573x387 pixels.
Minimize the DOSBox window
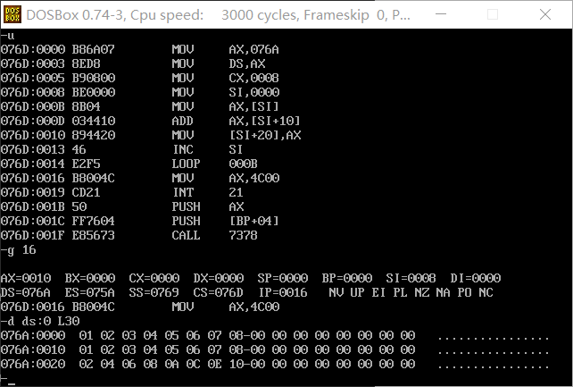[x=441, y=14]
